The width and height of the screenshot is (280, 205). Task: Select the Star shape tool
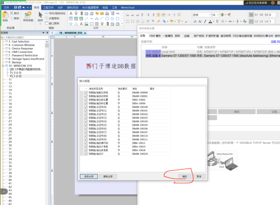point(71,24)
